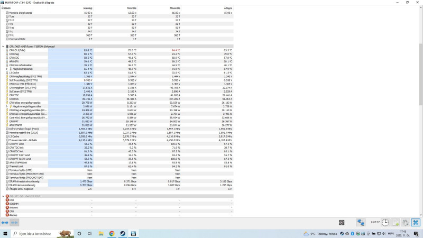Click the expand columns arrows icon
The image size is (423, 238).
(x=5, y=223)
